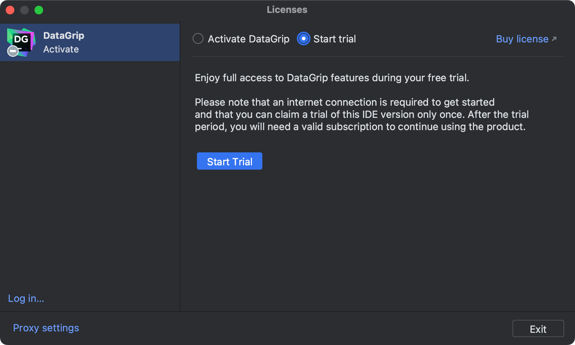Click the trial description paragraph
The width and height of the screenshot is (575, 345).
(x=359, y=114)
